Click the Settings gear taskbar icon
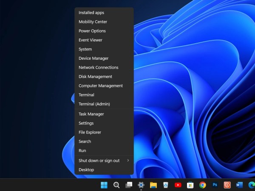The height and width of the screenshot is (191, 255). tap(141, 185)
